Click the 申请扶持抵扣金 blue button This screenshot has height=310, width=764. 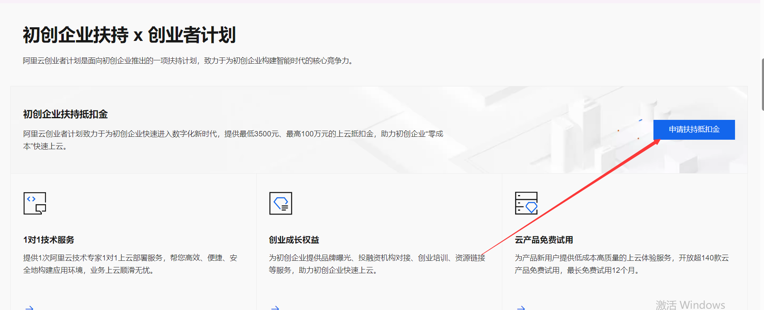coord(694,130)
